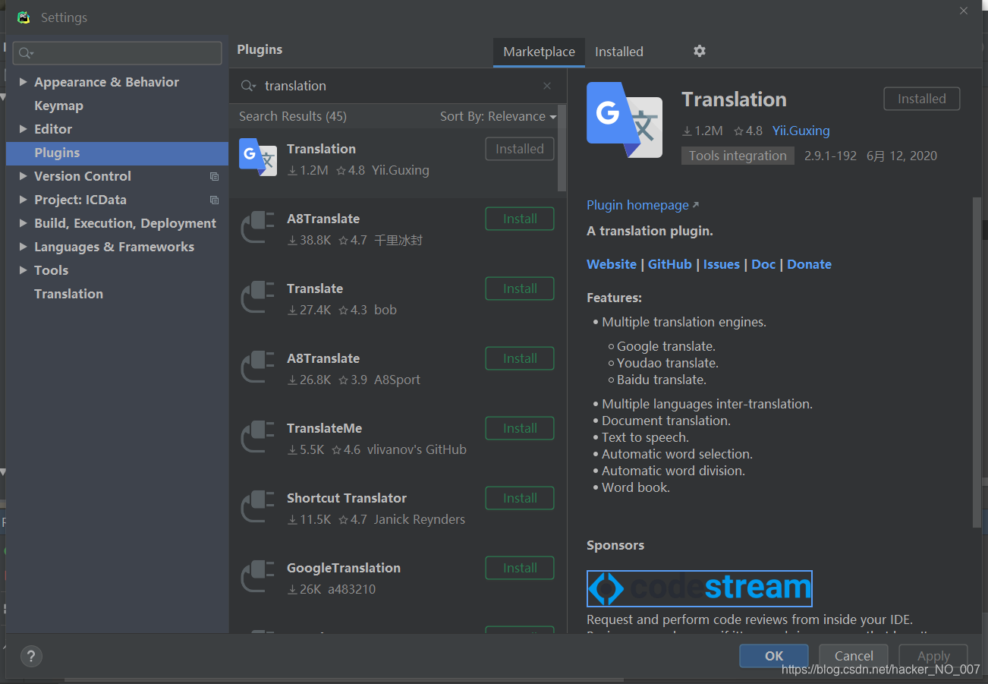Click the Tools integration tag
988x684 pixels.
click(738, 156)
